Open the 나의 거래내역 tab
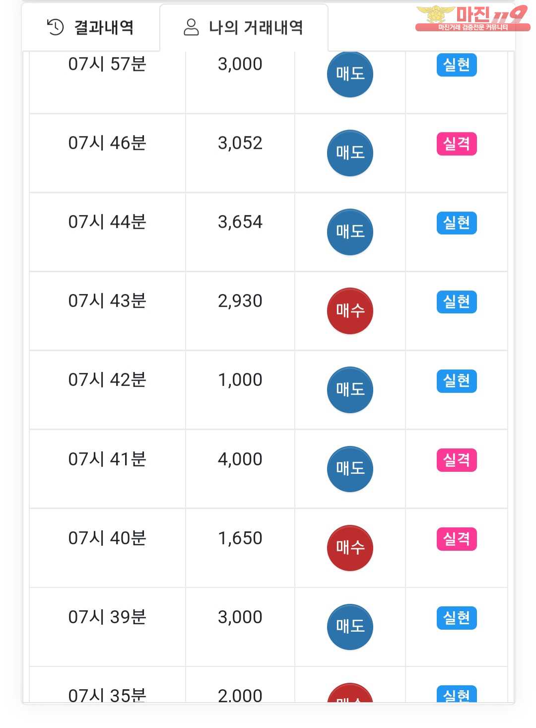536x728 pixels. [244, 27]
